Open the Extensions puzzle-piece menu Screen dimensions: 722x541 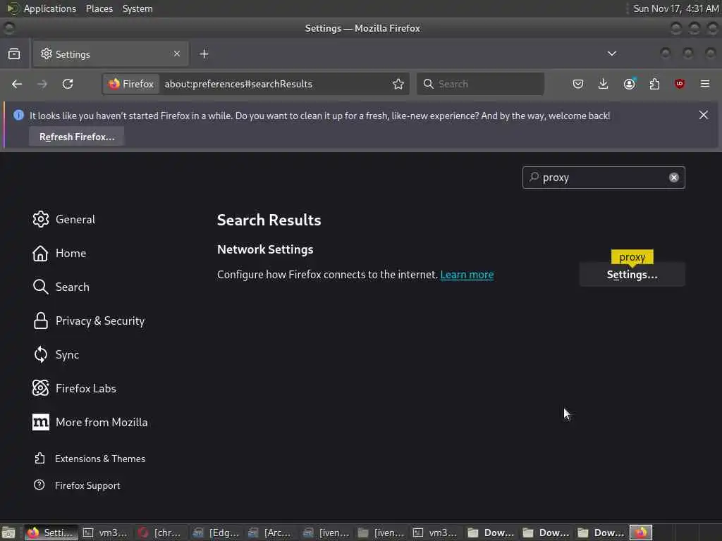click(x=654, y=84)
